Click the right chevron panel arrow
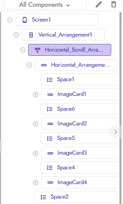The width and height of the screenshot is (123, 204). (x=116, y=132)
